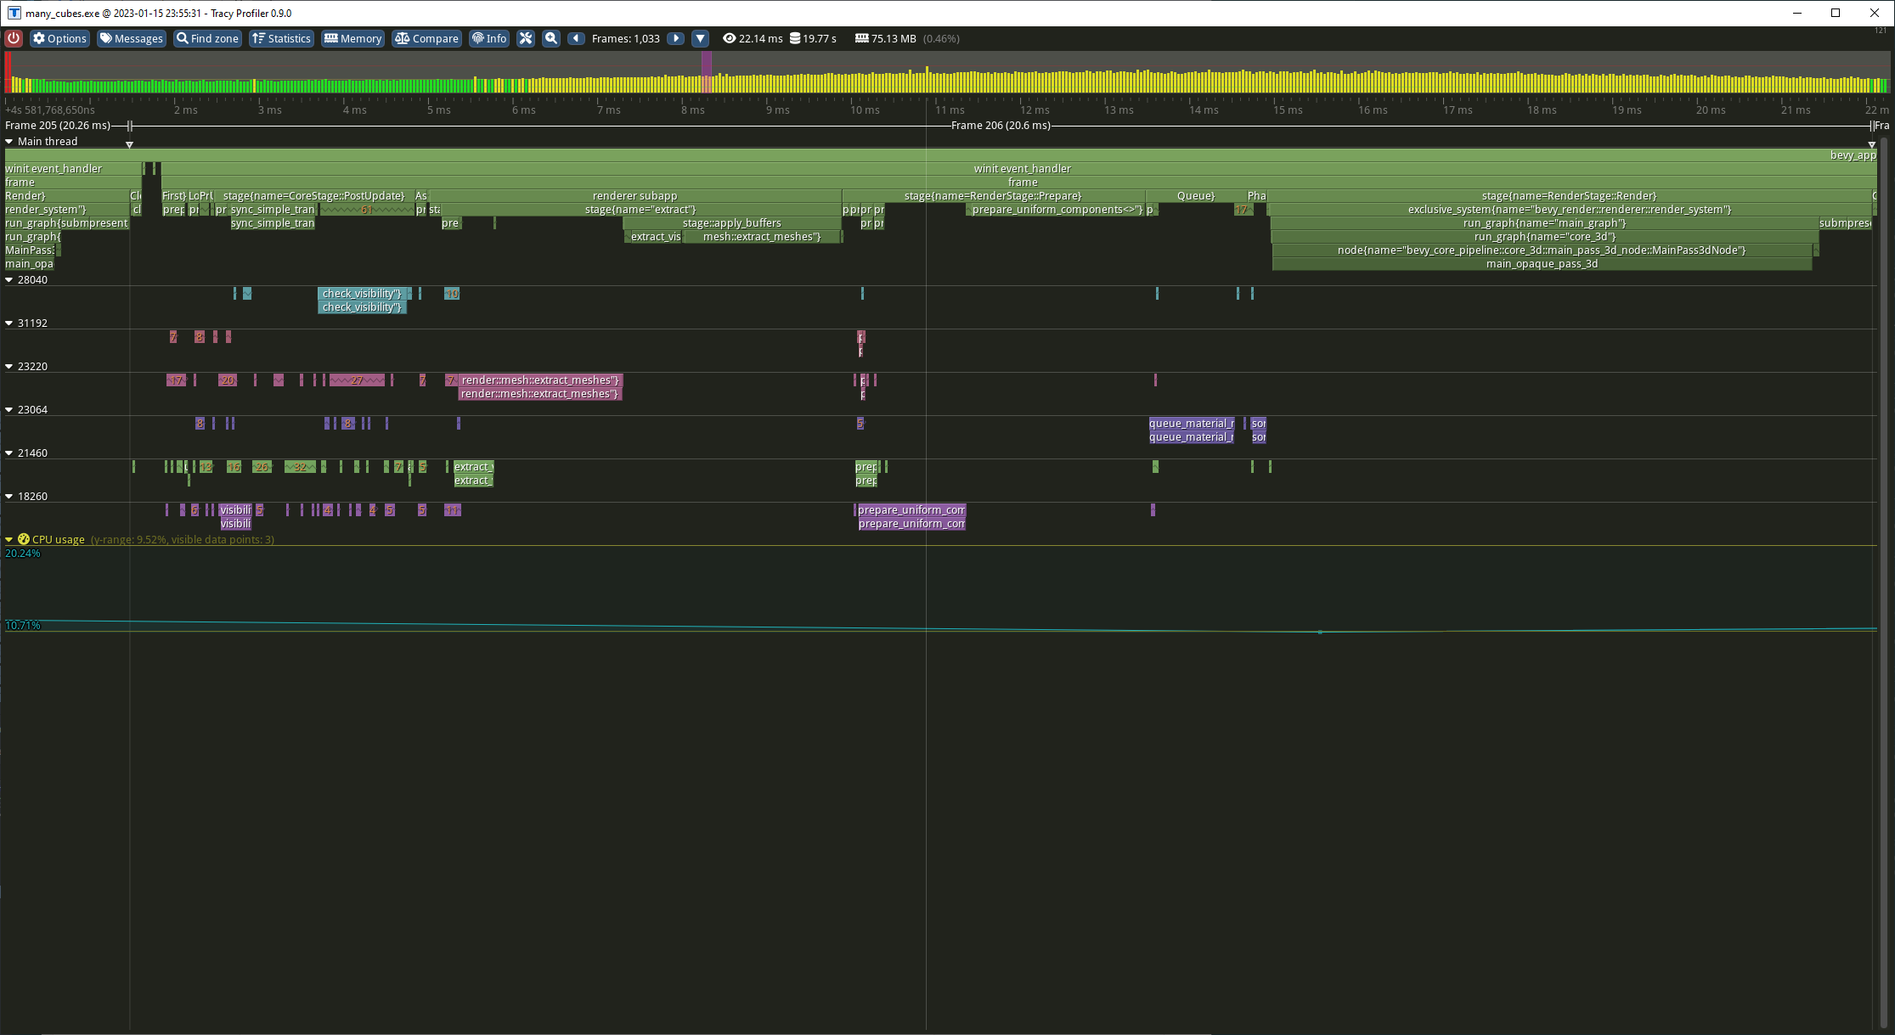Click the purple highlighted frame in overview bar

pyautogui.click(x=706, y=72)
